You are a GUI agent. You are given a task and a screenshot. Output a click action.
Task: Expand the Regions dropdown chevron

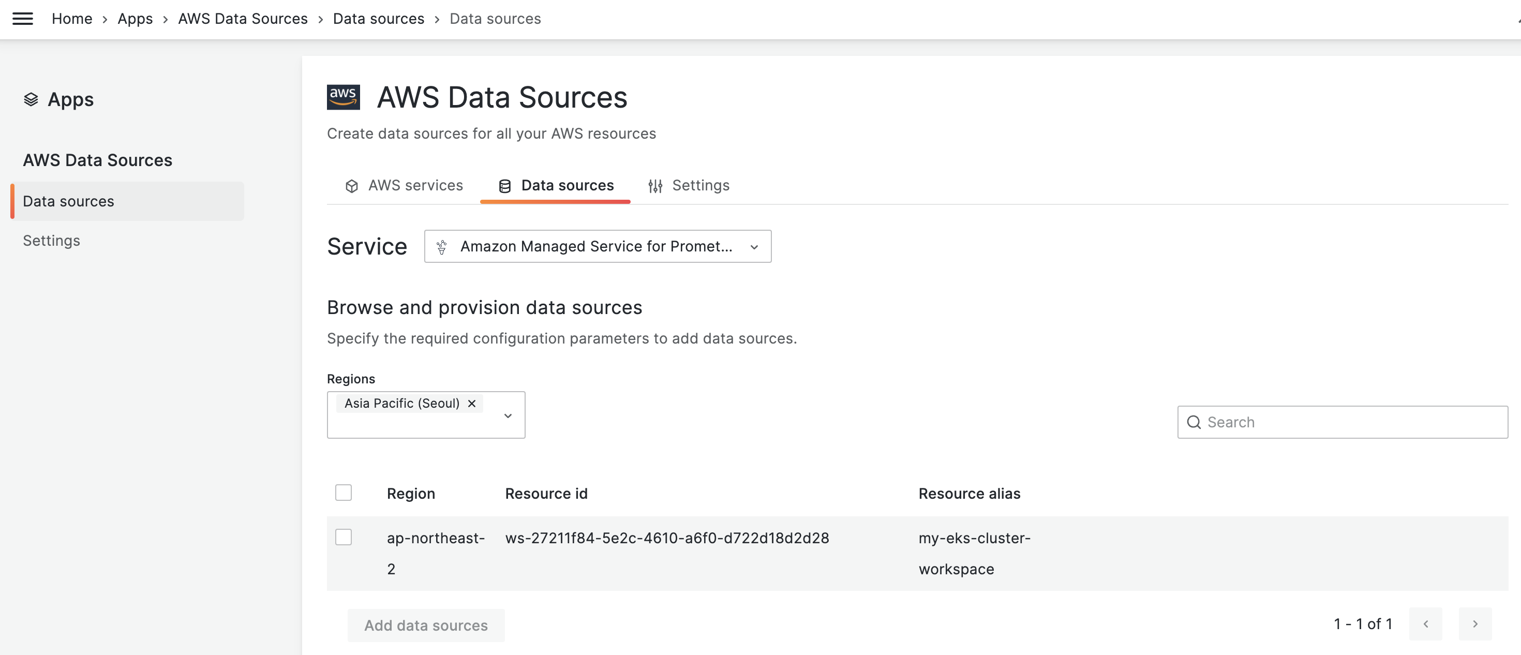[x=508, y=416]
